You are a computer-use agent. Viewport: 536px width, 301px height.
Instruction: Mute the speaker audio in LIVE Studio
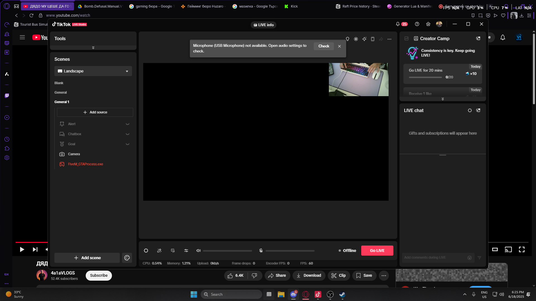198,251
